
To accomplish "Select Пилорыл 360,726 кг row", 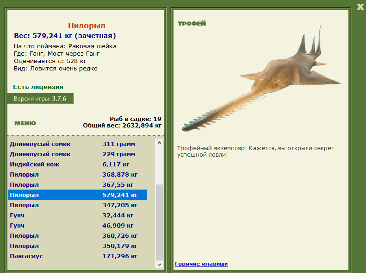I will (78, 235).
